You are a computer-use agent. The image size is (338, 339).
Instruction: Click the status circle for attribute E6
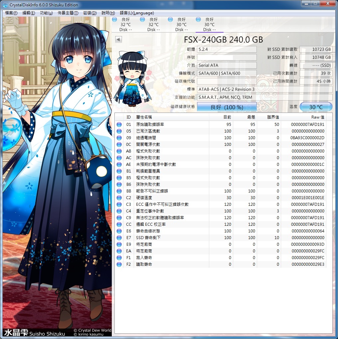[119, 231]
